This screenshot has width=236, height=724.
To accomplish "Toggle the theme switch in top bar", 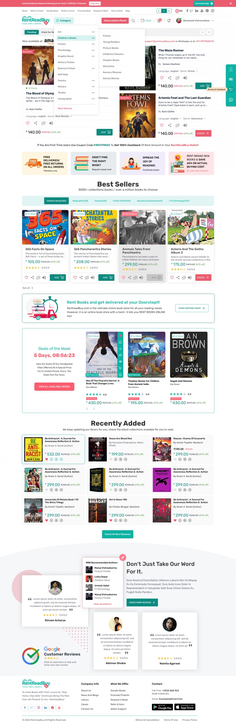I will point(179,11).
